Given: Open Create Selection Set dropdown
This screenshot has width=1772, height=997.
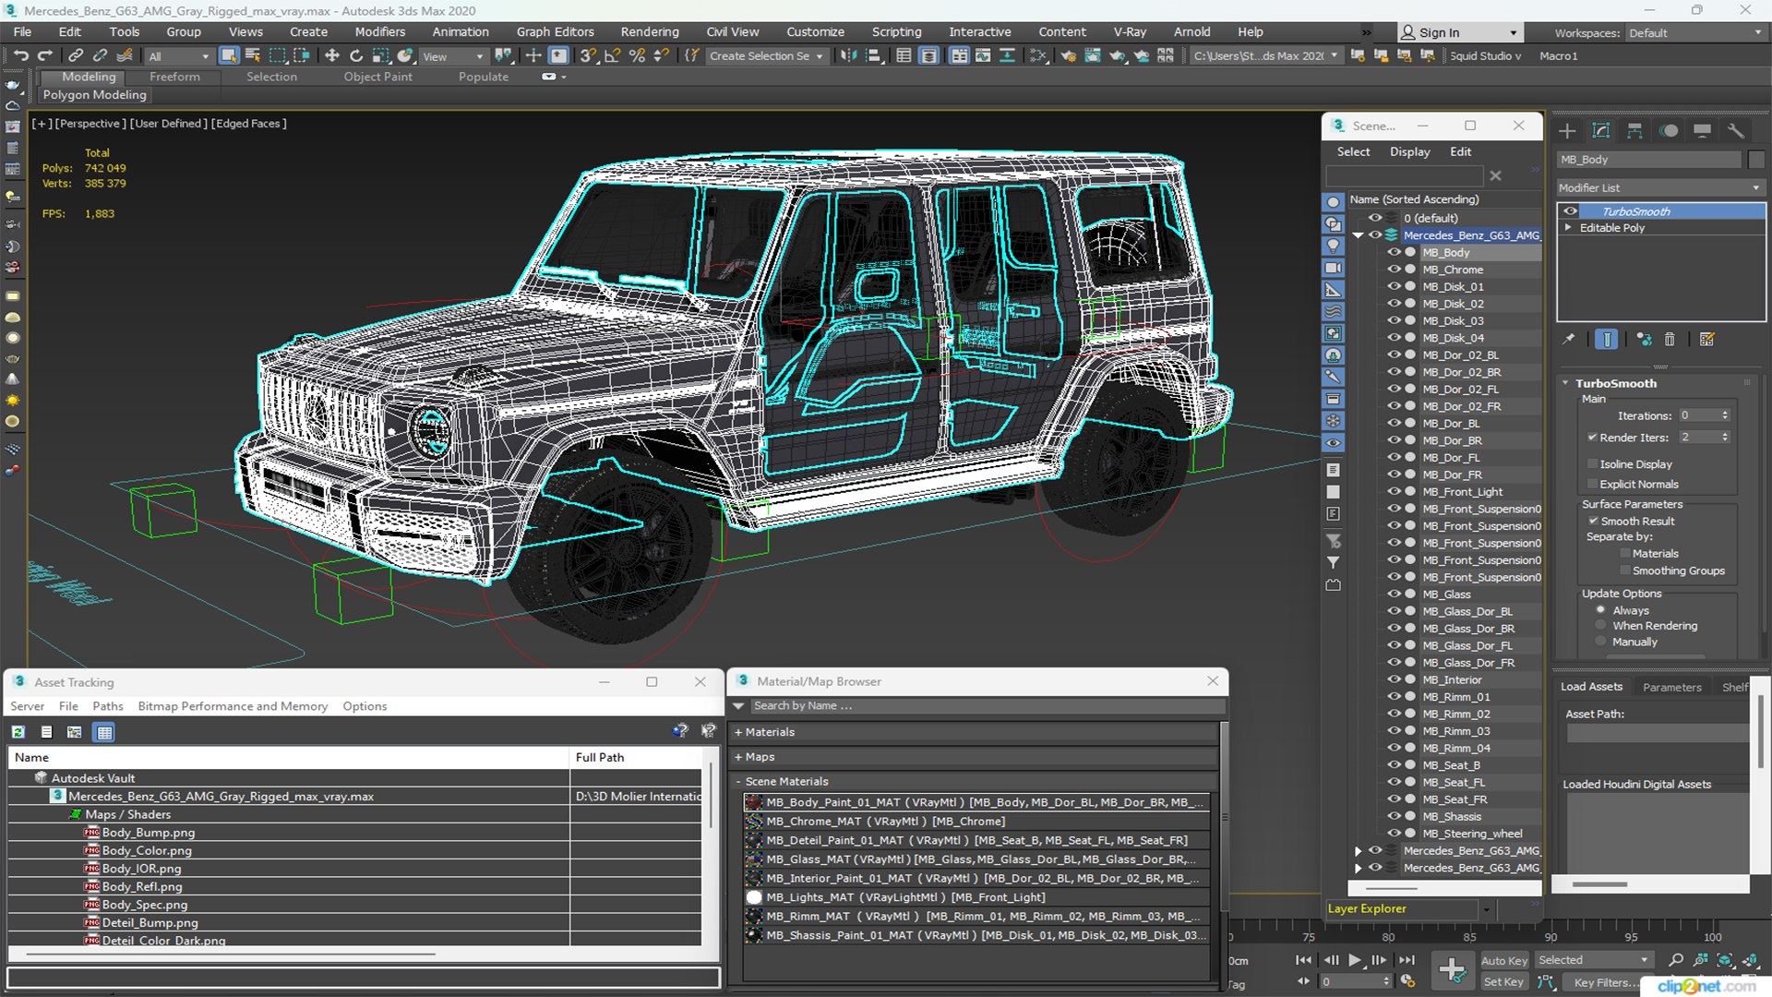Looking at the screenshot, I should [766, 56].
